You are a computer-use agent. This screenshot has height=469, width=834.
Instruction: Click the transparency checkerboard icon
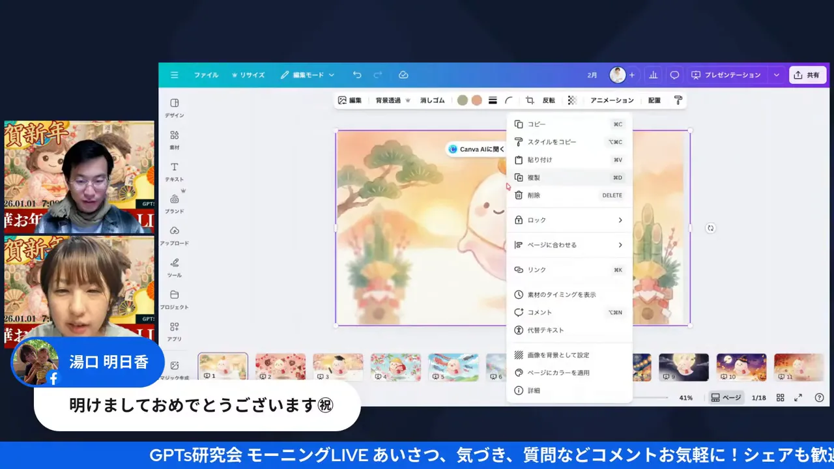click(x=571, y=100)
